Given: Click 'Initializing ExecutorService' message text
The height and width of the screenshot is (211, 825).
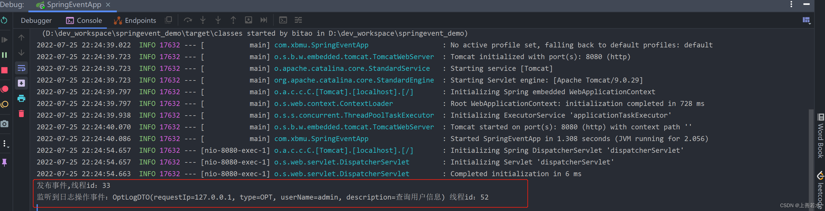Looking at the screenshot, I should 561,115.
